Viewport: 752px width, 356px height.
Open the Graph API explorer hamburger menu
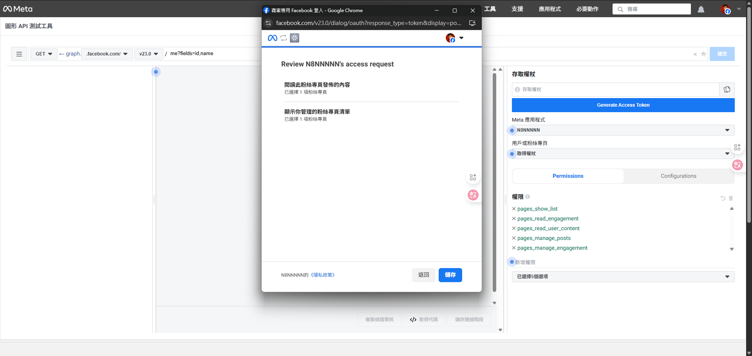19,54
